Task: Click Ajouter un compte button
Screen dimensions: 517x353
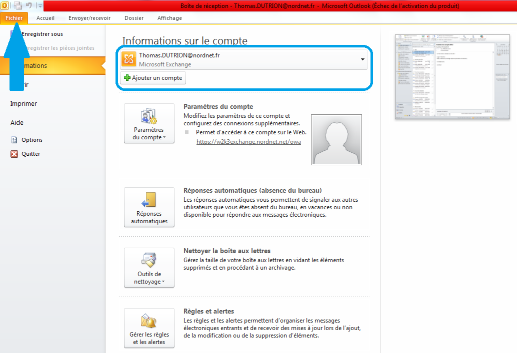Action: [153, 78]
